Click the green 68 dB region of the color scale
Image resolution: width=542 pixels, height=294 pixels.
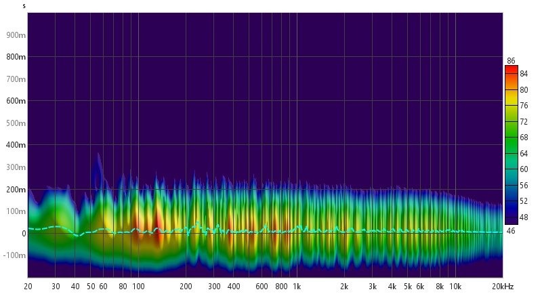click(511, 138)
